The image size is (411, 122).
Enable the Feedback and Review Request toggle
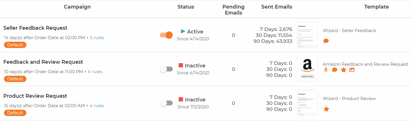(x=166, y=69)
